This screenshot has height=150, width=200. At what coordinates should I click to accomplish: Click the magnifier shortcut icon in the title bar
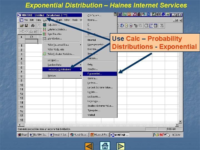point(168,14)
